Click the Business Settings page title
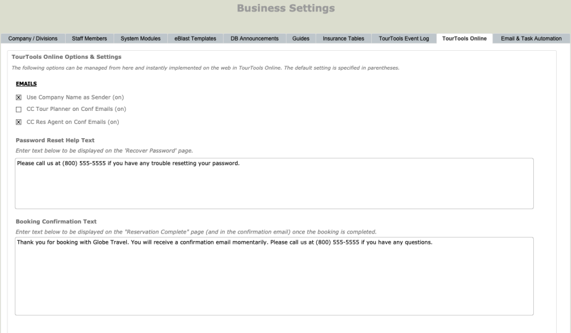571x333 pixels. pos(285,8)
